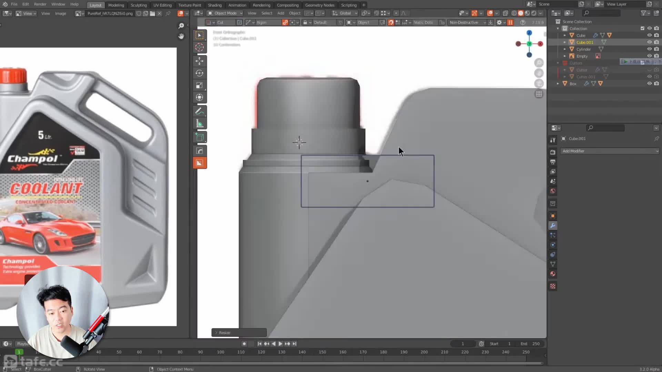This screenshot has width=662, height=372.
Task: Expand the Box object in the outliner
Action: point(559,83)
